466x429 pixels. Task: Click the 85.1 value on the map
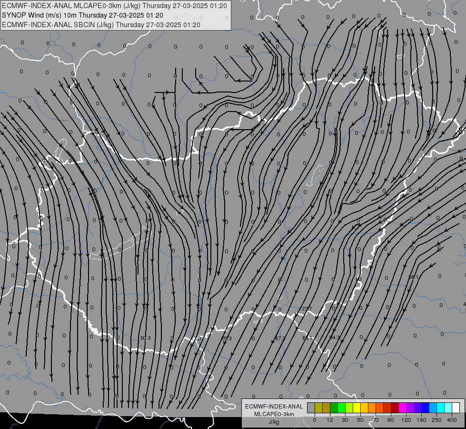[x=307, y=338]
